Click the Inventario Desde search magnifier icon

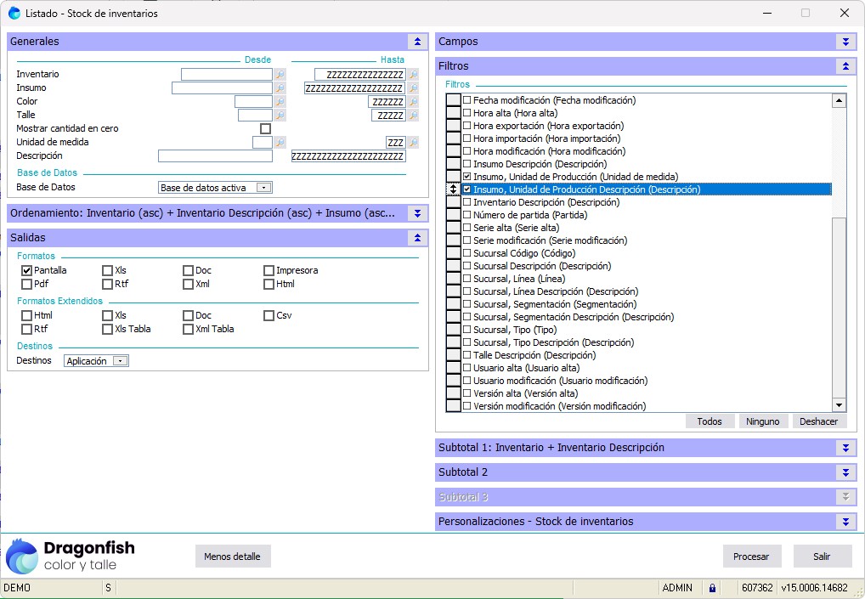coord(280,75)
